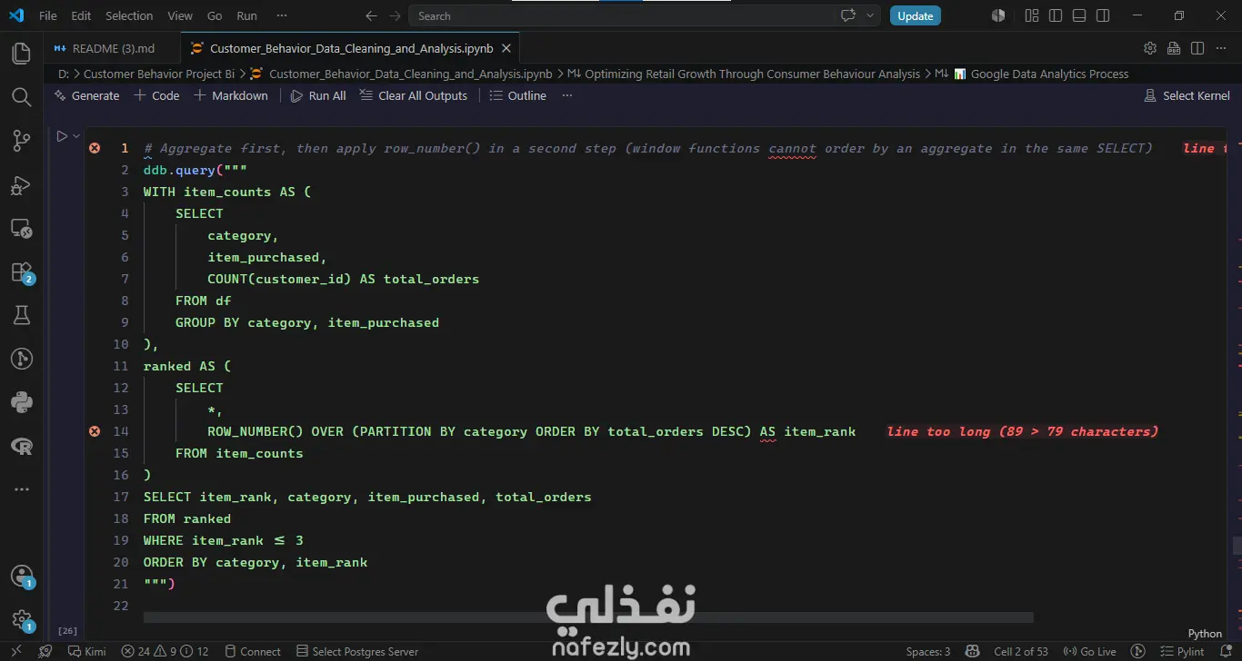This screenshot has width=1242, height=661.
Task: Open the extension icon beside Update
Action: (x=998, y=15)
